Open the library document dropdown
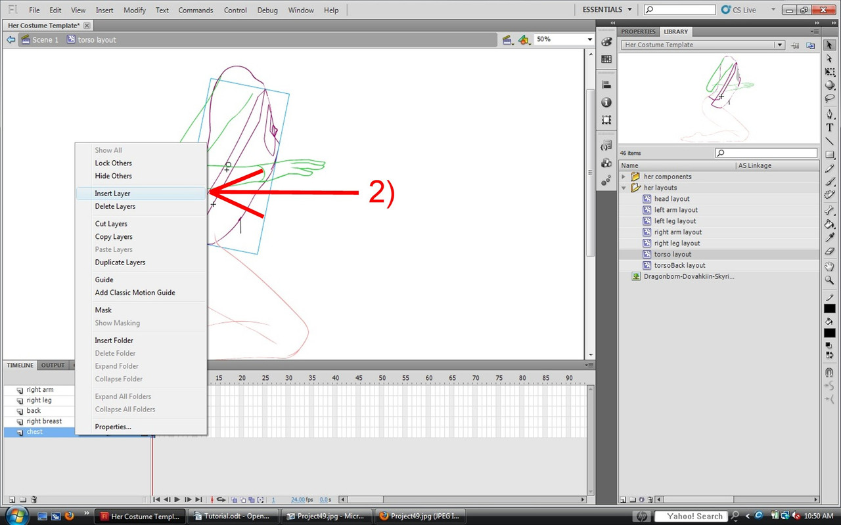This screenshot has width=841, height=525. (779, 45)
